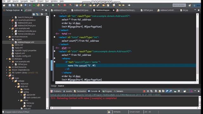Viewport: 203px width, 114px height.
Task: Expand the JRE System Library node
Action: click(7, 73)
